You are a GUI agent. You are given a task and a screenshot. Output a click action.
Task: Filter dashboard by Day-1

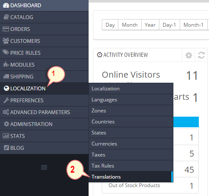pyautogui.click(x=169, y=25)
